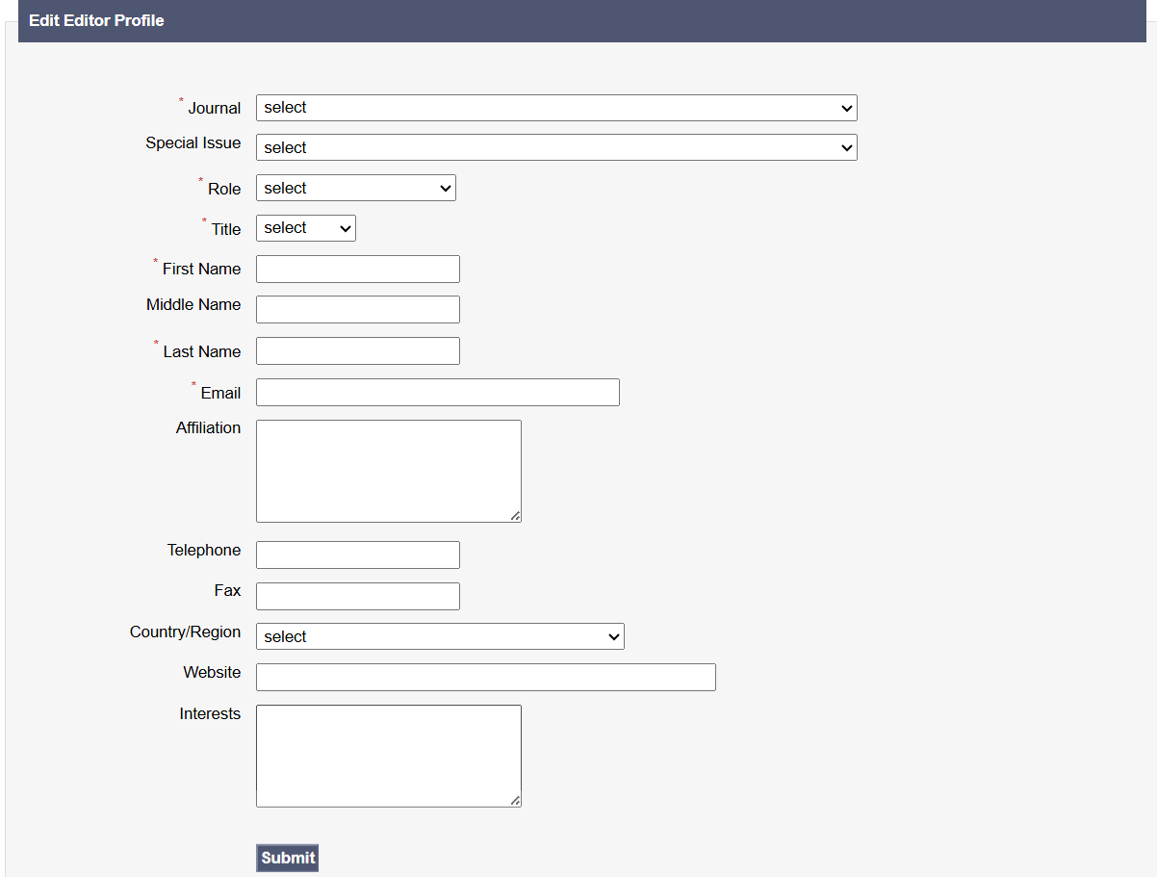Click the Fax input box
Image resolution: width=1157 pixels, height=877 pixels.
click(357, 596)
